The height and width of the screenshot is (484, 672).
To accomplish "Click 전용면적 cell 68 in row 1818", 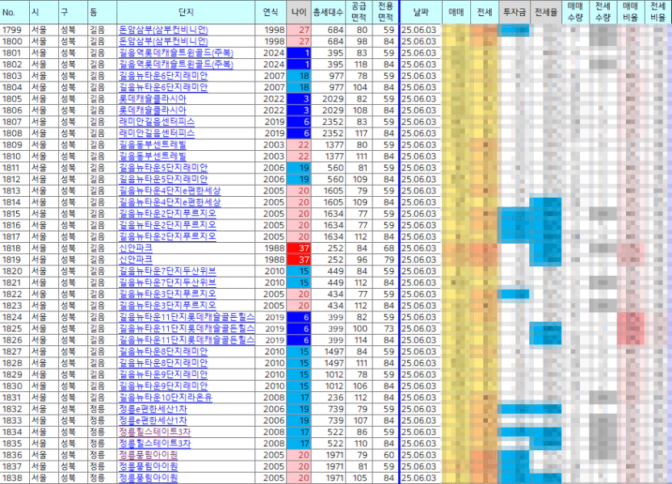I will 385,248.
